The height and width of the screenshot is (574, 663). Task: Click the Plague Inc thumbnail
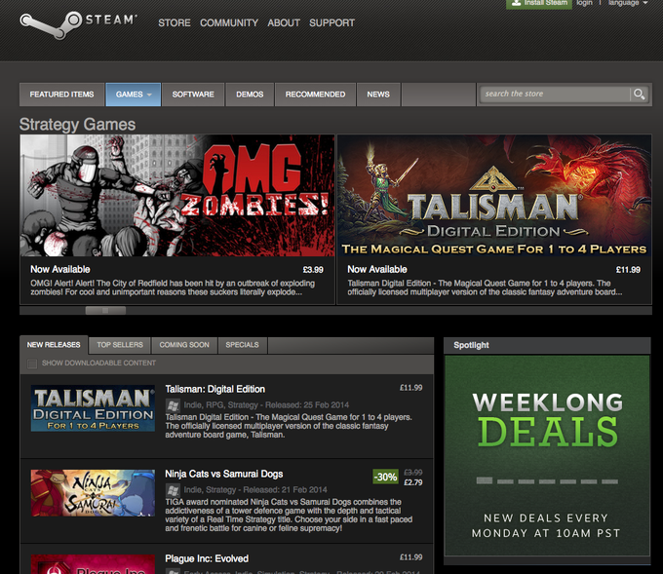click(93, 564)
